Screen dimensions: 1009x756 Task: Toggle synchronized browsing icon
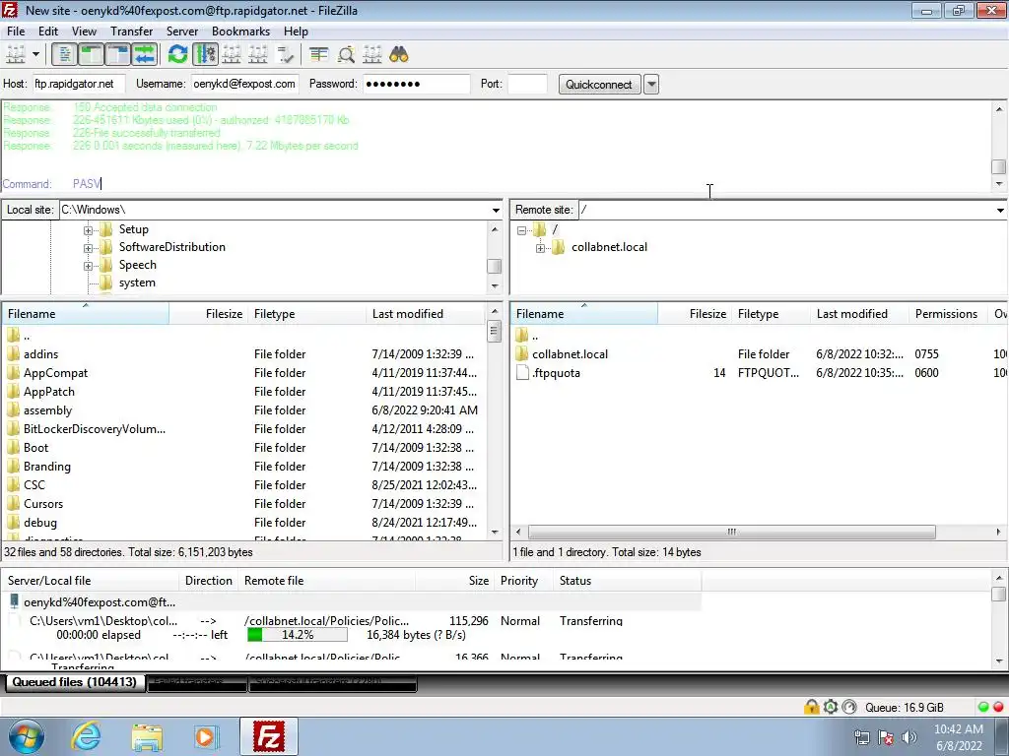tap(371, 55)
